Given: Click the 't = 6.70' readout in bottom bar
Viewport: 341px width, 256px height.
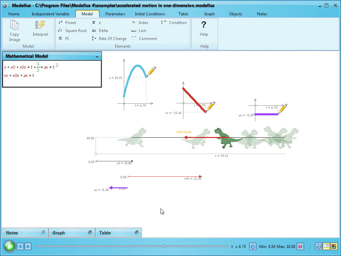Looking at the screenshot, I should click(x=238, y=247).
